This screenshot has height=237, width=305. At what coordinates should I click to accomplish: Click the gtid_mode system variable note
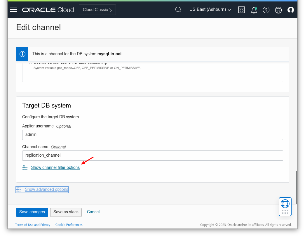coord(87,68)
